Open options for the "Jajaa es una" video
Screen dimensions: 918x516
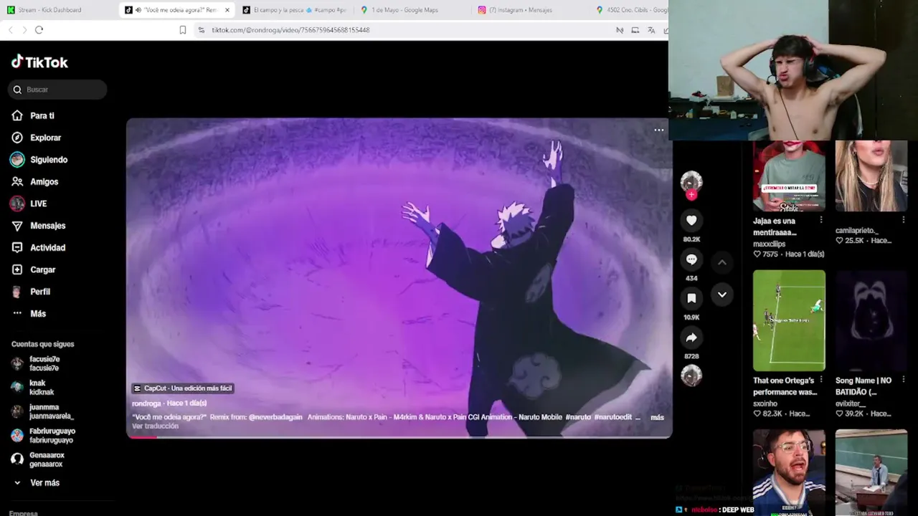point(821,220)
